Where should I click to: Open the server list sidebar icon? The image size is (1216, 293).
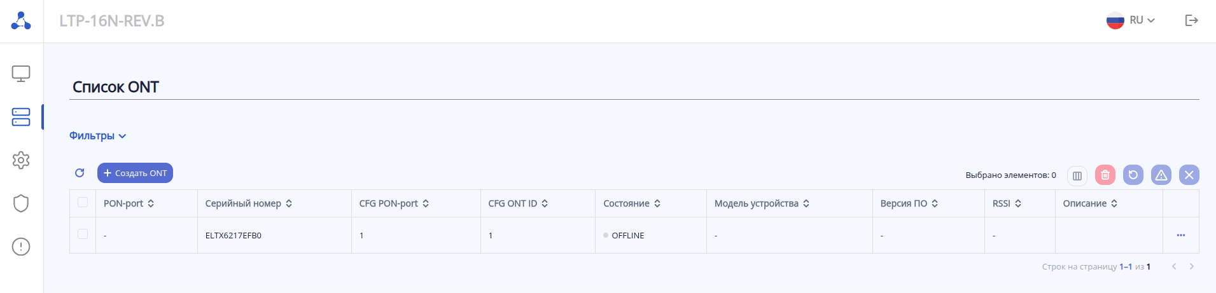point(21,117)
